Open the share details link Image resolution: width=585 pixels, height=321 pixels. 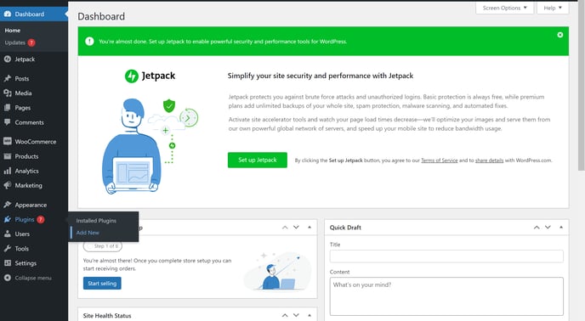489,160
